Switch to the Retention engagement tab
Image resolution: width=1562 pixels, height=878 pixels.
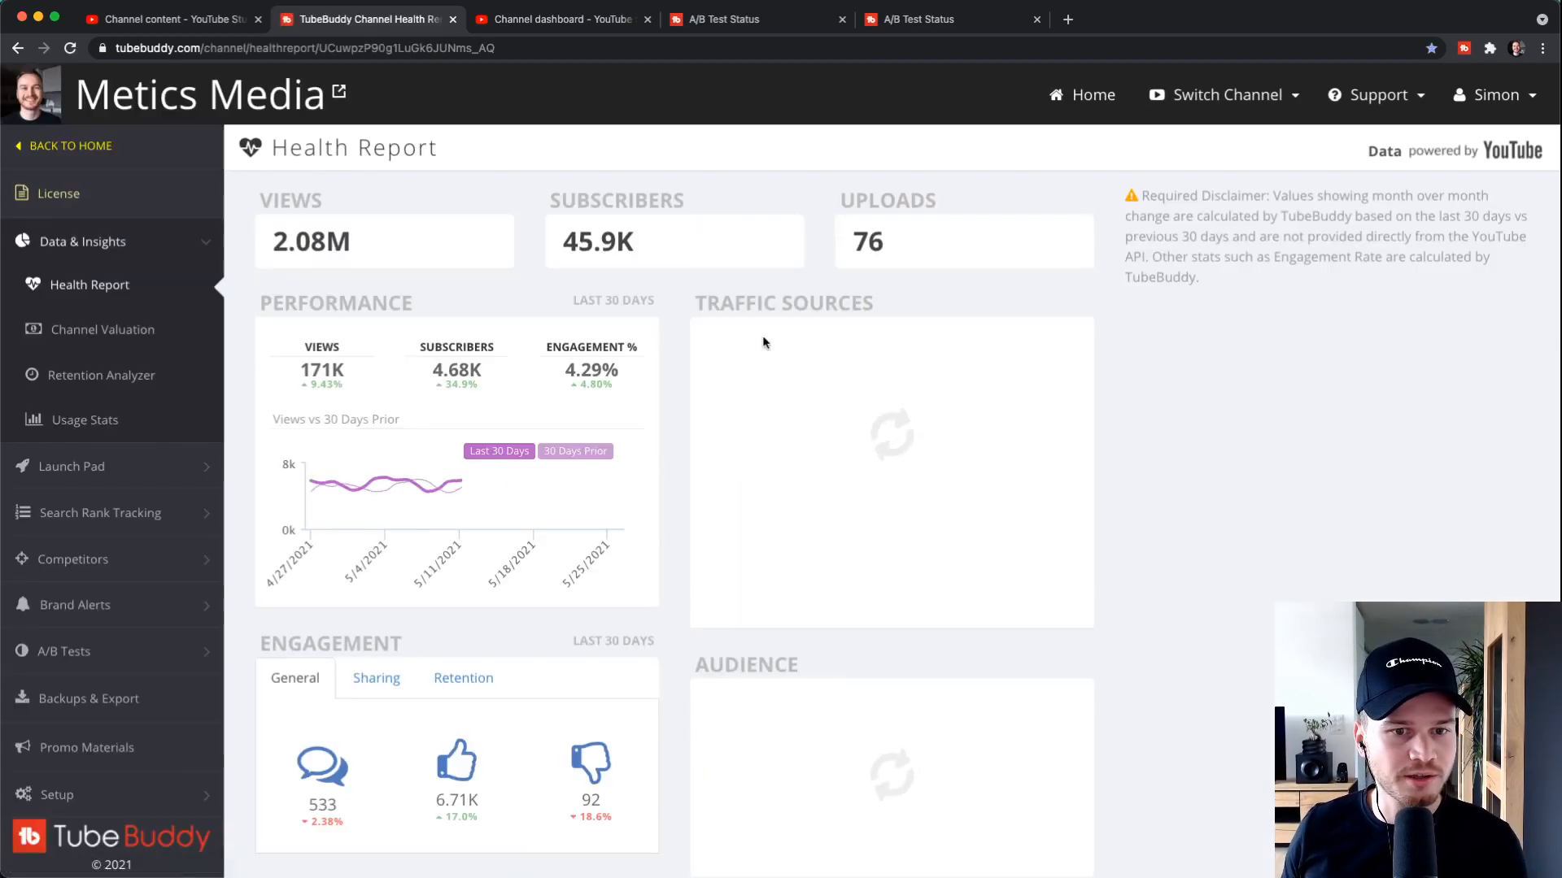pyautogui.click(x=463, y=677)
